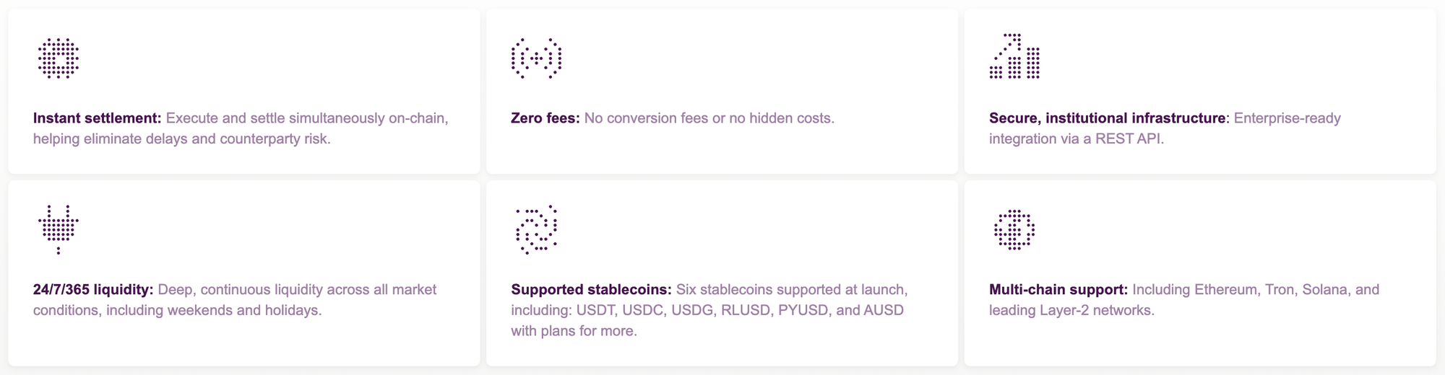Click the "Multi-chain support:" heading
This screenshot has width=1445, height=375.
coord(1058,290)
